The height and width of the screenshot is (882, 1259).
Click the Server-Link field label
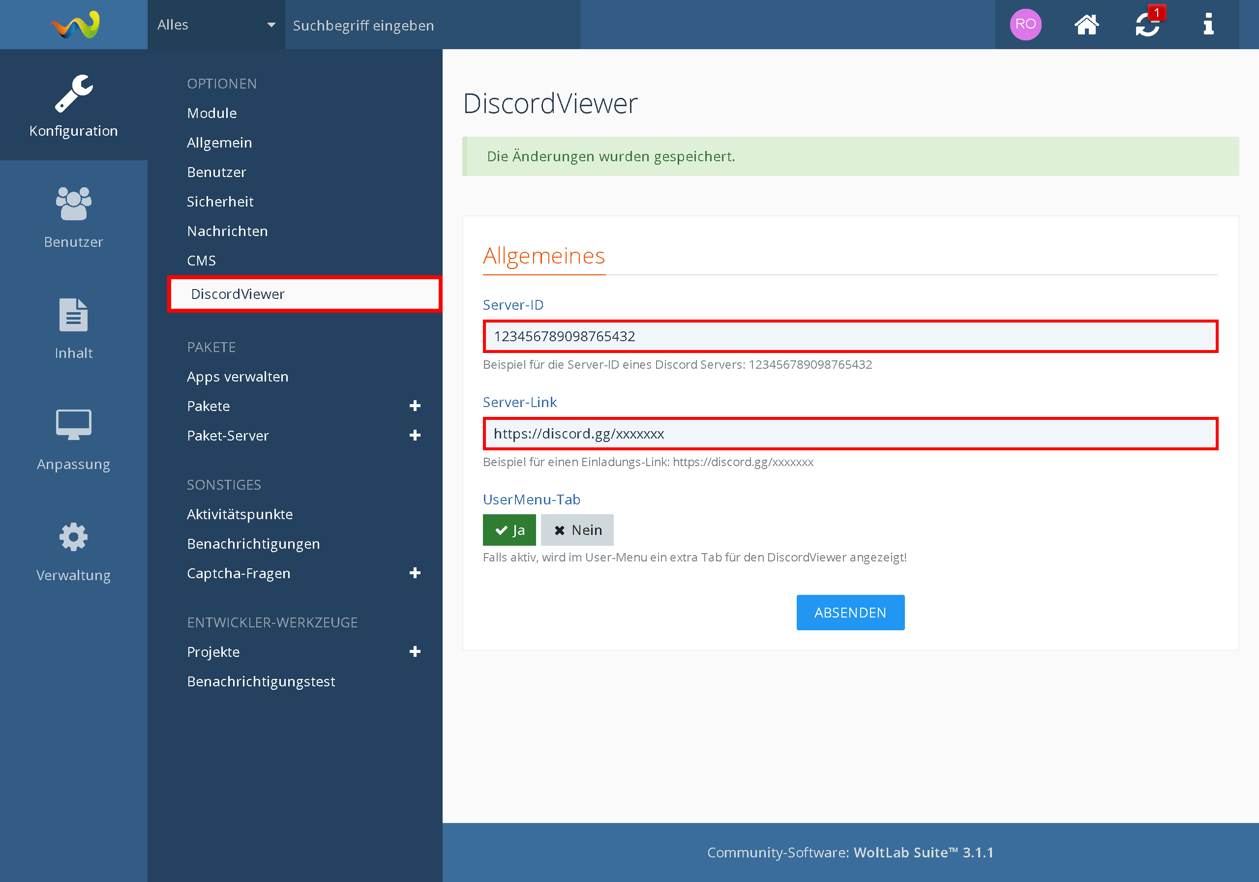coord(519,402)
